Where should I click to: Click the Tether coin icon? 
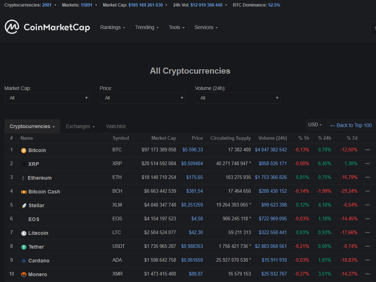[x=24, y=247]
